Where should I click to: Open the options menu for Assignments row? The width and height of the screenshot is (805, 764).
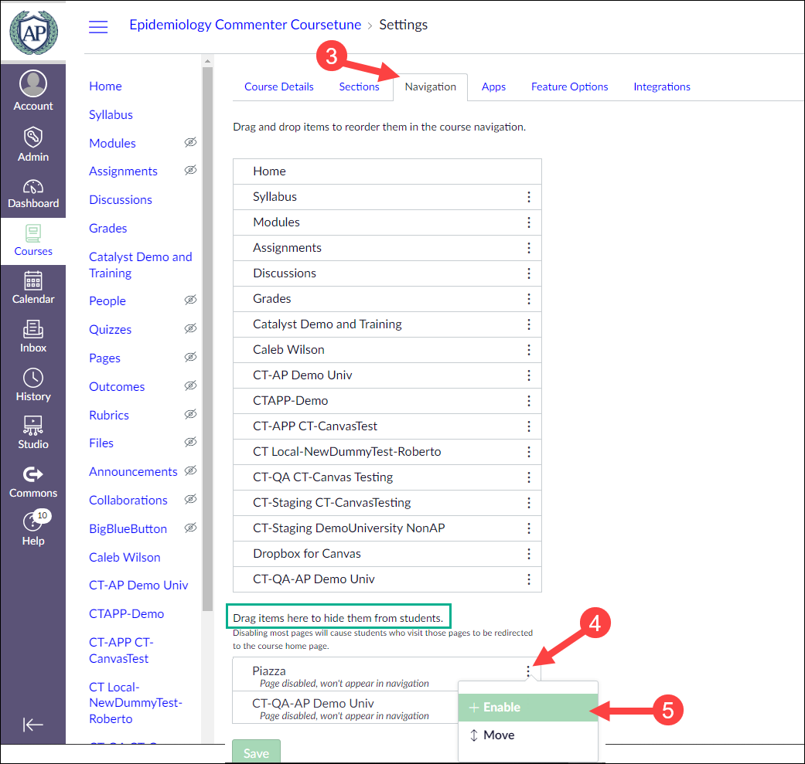529,248
